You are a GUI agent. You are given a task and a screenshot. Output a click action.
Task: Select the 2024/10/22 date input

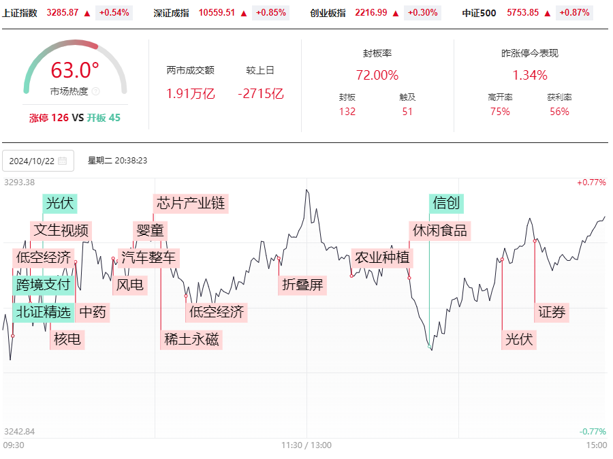pyautogui.click(x=38, y=161)
